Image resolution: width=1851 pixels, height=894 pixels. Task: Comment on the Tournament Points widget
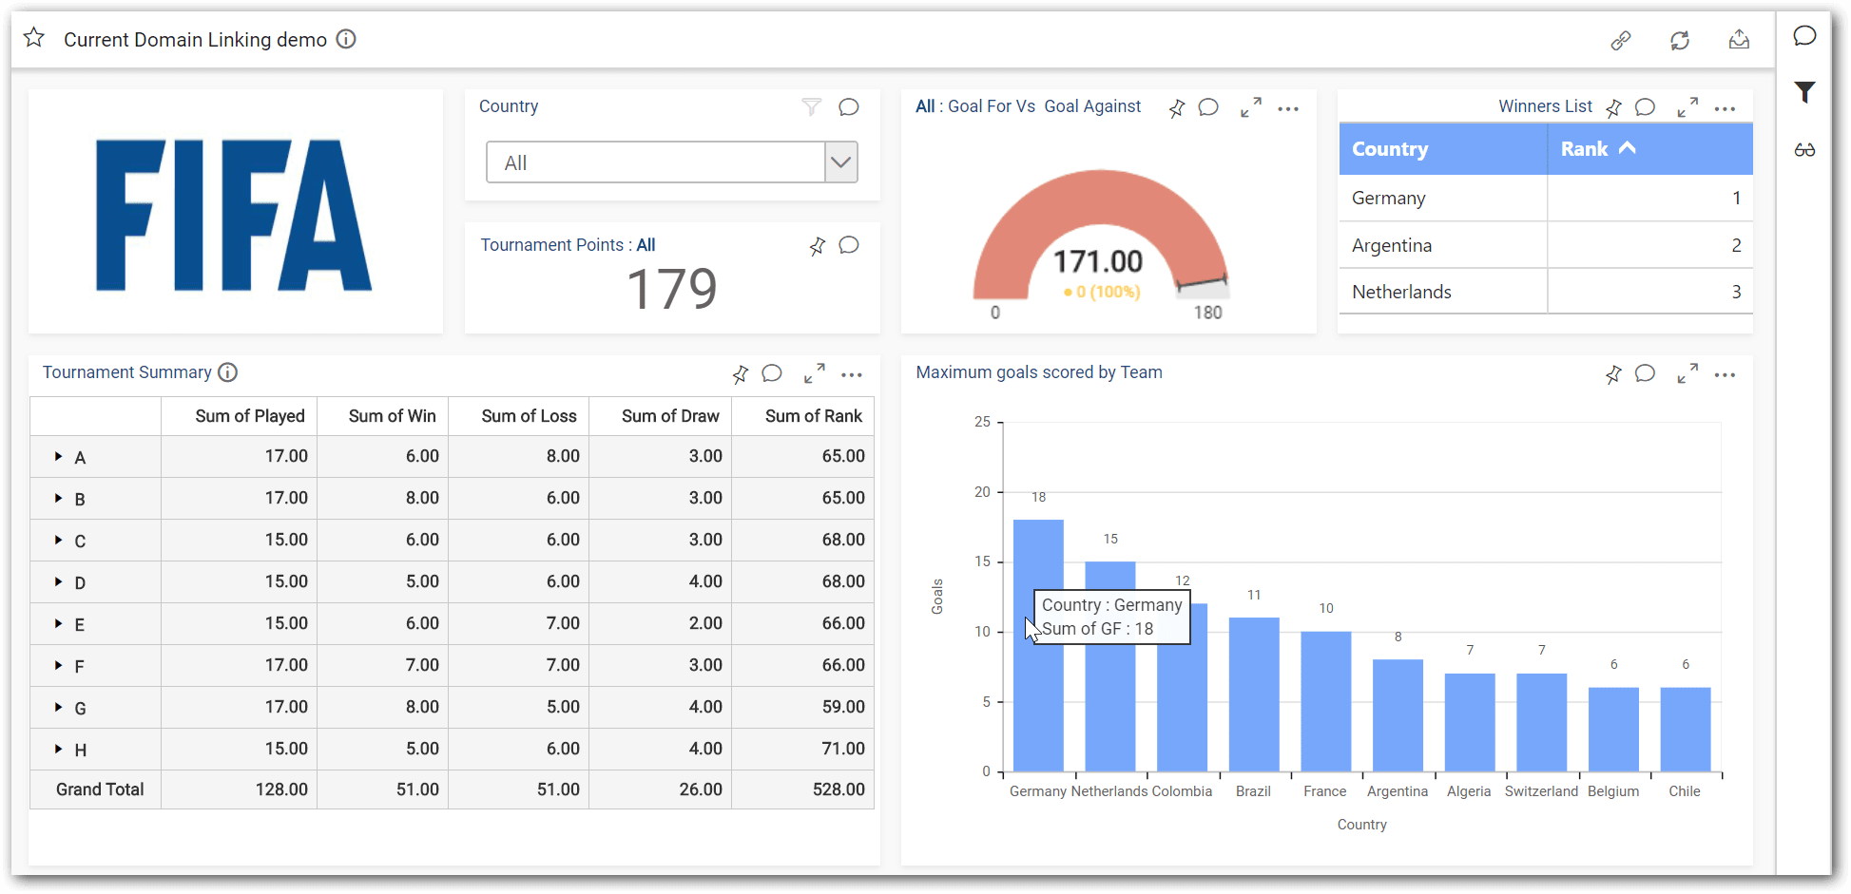[849, 245]
